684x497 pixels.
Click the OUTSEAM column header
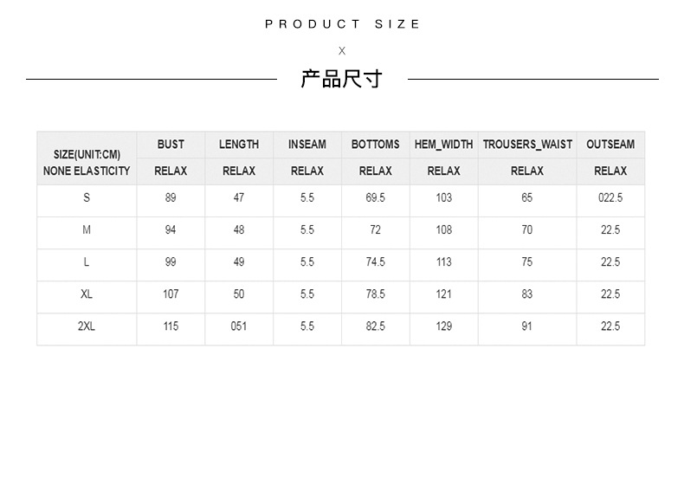tap(610, 145)
